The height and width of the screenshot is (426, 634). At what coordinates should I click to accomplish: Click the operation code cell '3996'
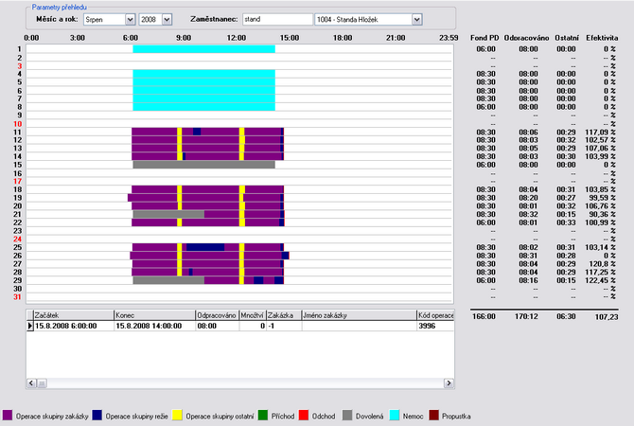pos(435,326)
